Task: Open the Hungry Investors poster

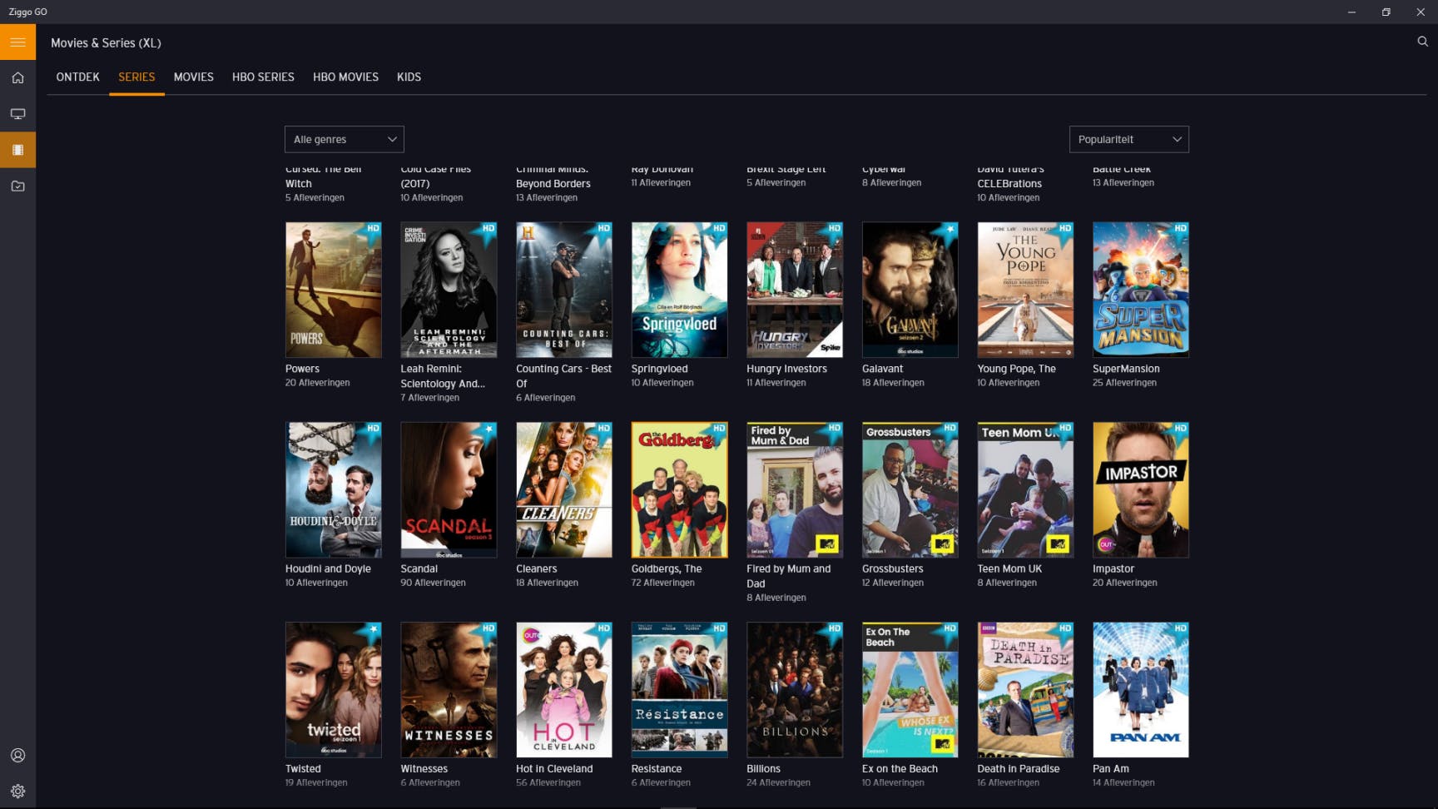Action: (795, 290)
